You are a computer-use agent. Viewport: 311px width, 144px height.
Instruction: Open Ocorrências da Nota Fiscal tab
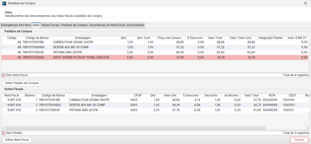(x=107, y=25)
